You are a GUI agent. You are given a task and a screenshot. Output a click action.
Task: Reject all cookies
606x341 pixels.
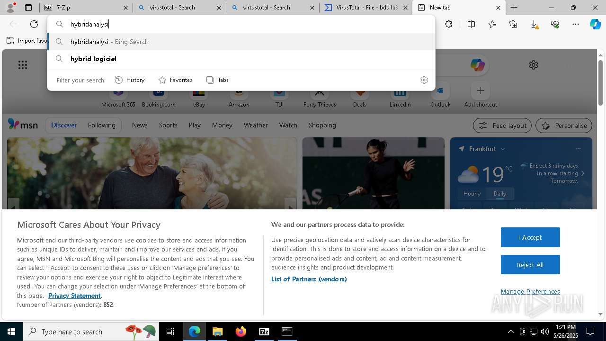tap(530, 265)
